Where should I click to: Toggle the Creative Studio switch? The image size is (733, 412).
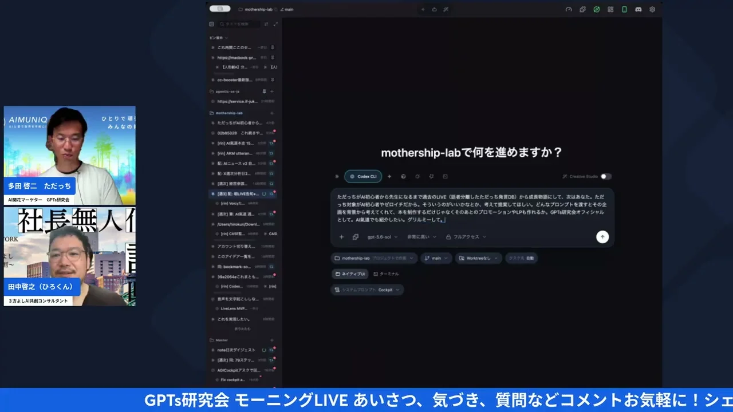pyautogui.click(x=605, y=176)
